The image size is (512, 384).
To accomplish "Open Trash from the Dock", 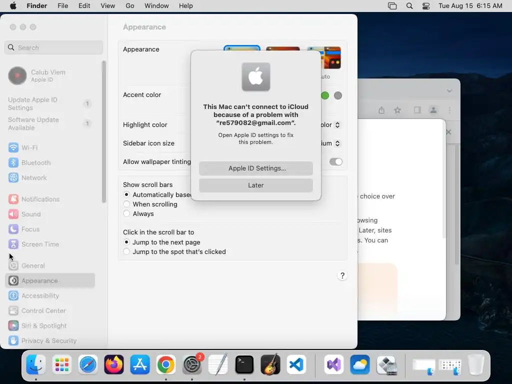I will click(476, 364).
